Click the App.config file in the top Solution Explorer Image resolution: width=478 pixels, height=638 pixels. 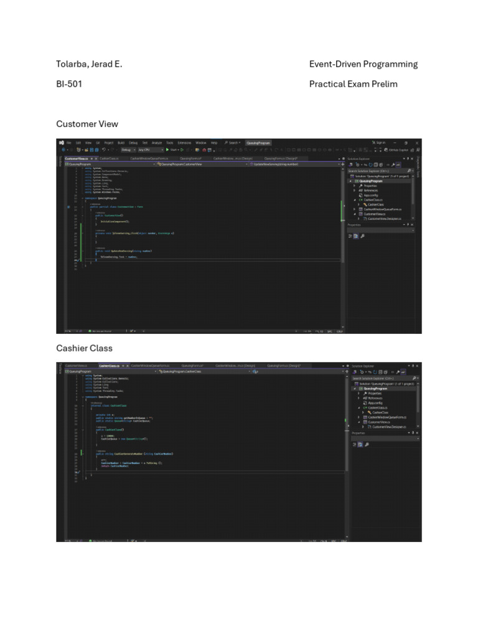tap(371, 195)
